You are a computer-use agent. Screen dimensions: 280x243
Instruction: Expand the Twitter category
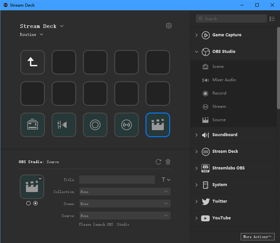coord(196,201)
